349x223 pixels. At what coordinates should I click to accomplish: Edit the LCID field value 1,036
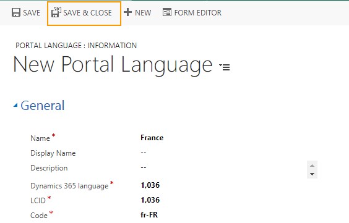[150, 200]
